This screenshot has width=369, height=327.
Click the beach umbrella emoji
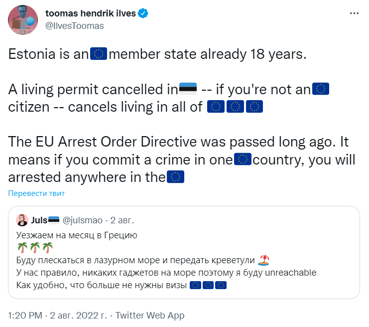point(264,260)
